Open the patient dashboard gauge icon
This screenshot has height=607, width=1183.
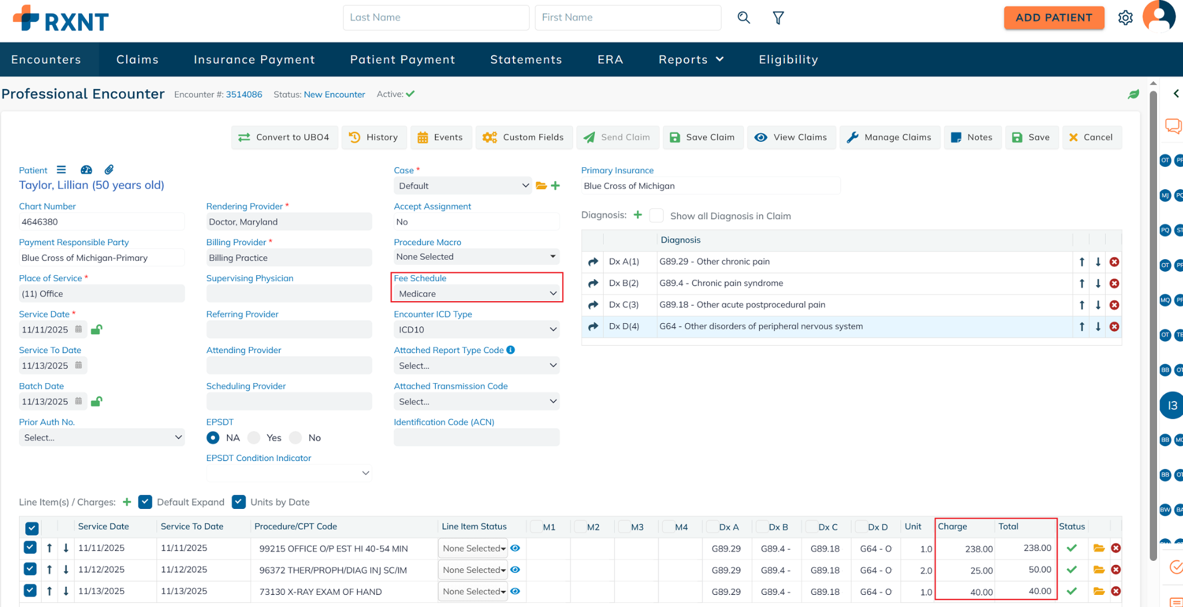(x=86, y=170)
